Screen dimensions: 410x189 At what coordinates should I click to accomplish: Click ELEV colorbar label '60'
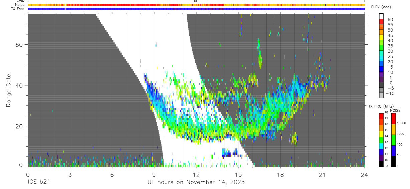390,19
